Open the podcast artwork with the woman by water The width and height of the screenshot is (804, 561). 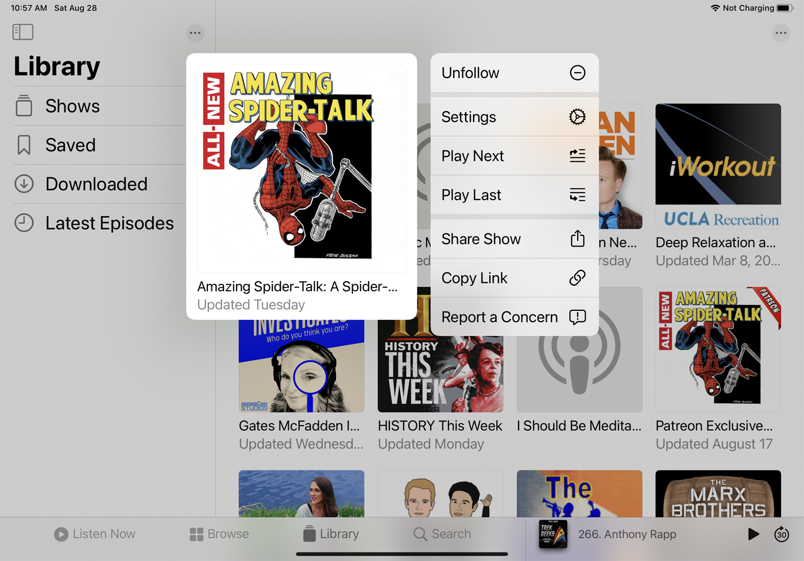click(301, 493)
